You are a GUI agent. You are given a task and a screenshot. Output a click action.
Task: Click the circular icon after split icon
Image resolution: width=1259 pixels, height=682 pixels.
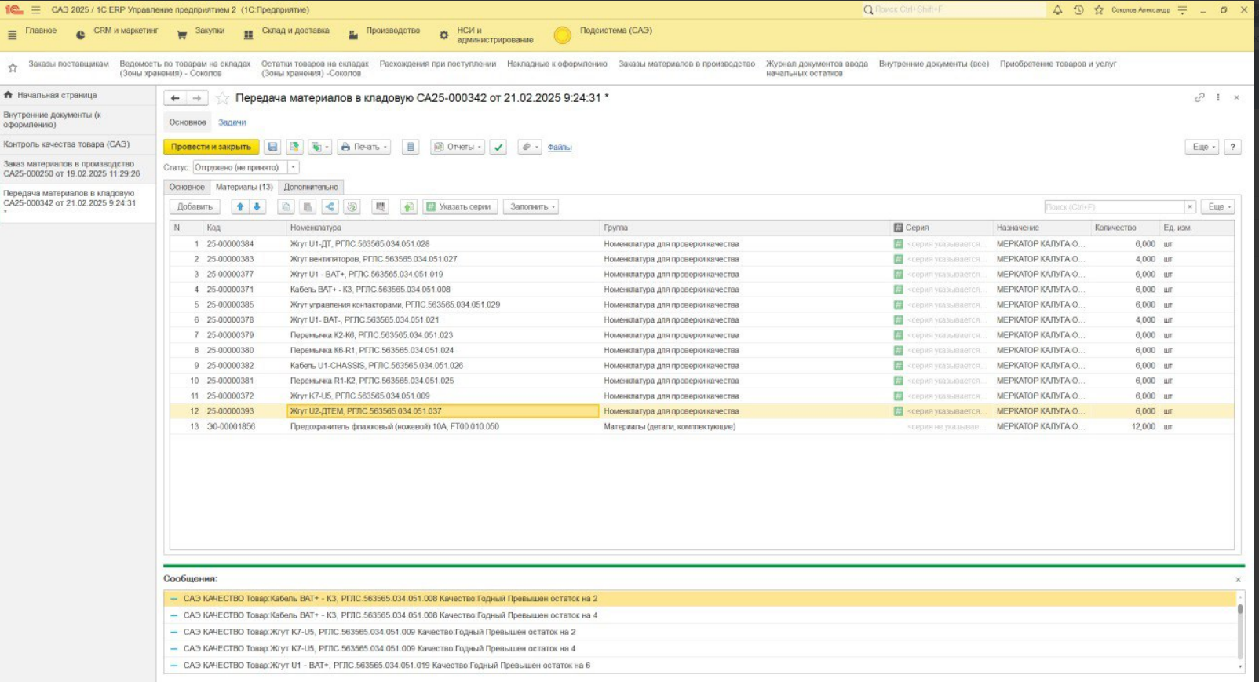click(x=352, y=206)
